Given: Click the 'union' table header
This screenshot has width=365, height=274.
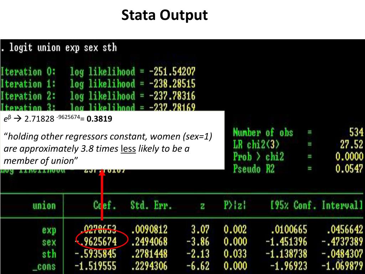Looking at the screenshot, I should pos(44,206).
